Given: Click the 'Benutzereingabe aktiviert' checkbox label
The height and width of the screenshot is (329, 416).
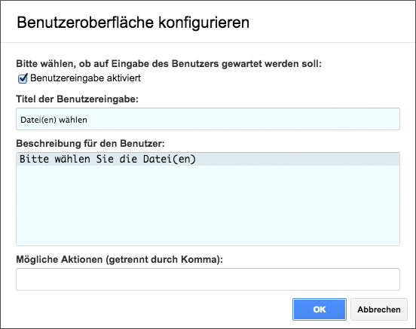Looking at the screenshot, I should (x=85, y=78).
